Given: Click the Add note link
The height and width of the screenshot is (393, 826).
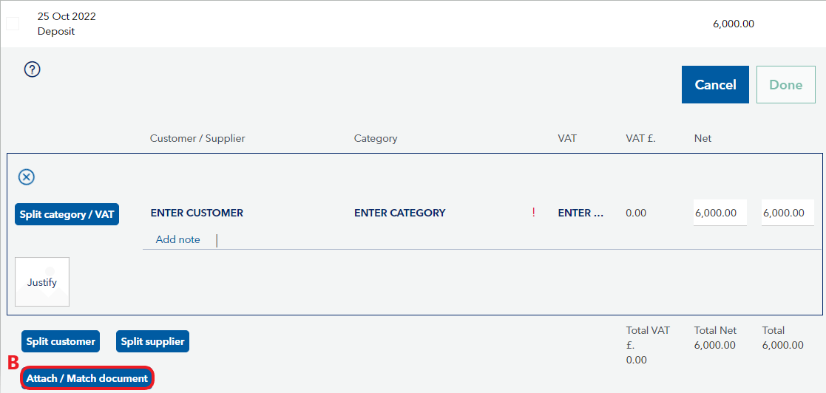Looking at the screenshot, I should pyautogui.click(x=178, y=239).
